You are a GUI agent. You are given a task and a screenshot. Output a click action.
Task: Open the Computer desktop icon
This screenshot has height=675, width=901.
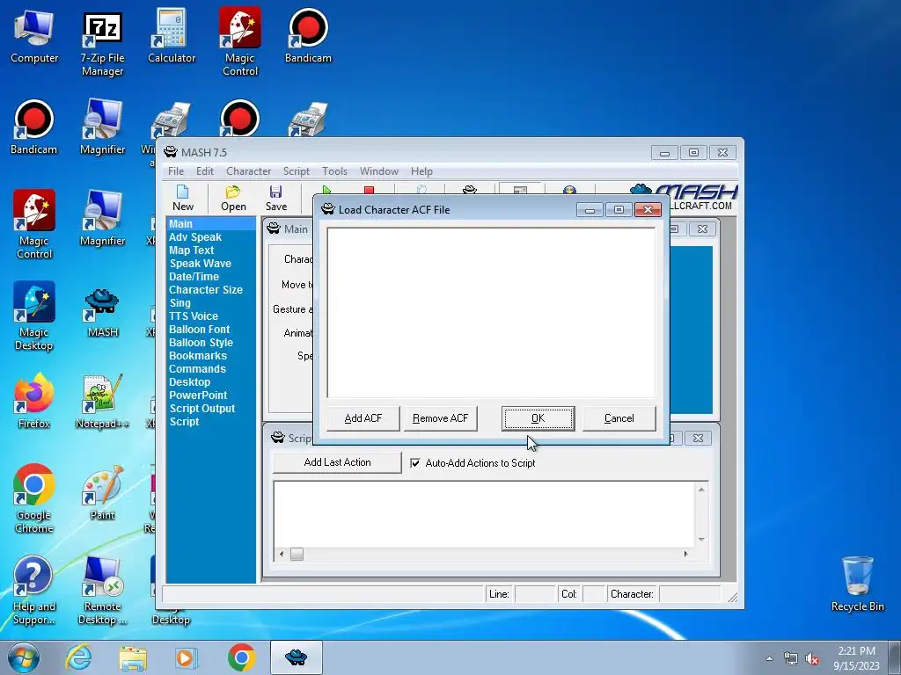[x=34, y=35]
